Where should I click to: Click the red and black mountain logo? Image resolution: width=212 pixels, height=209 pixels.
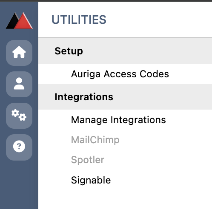click(19, 21)
